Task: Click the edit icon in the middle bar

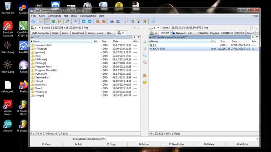Action: 145,49
